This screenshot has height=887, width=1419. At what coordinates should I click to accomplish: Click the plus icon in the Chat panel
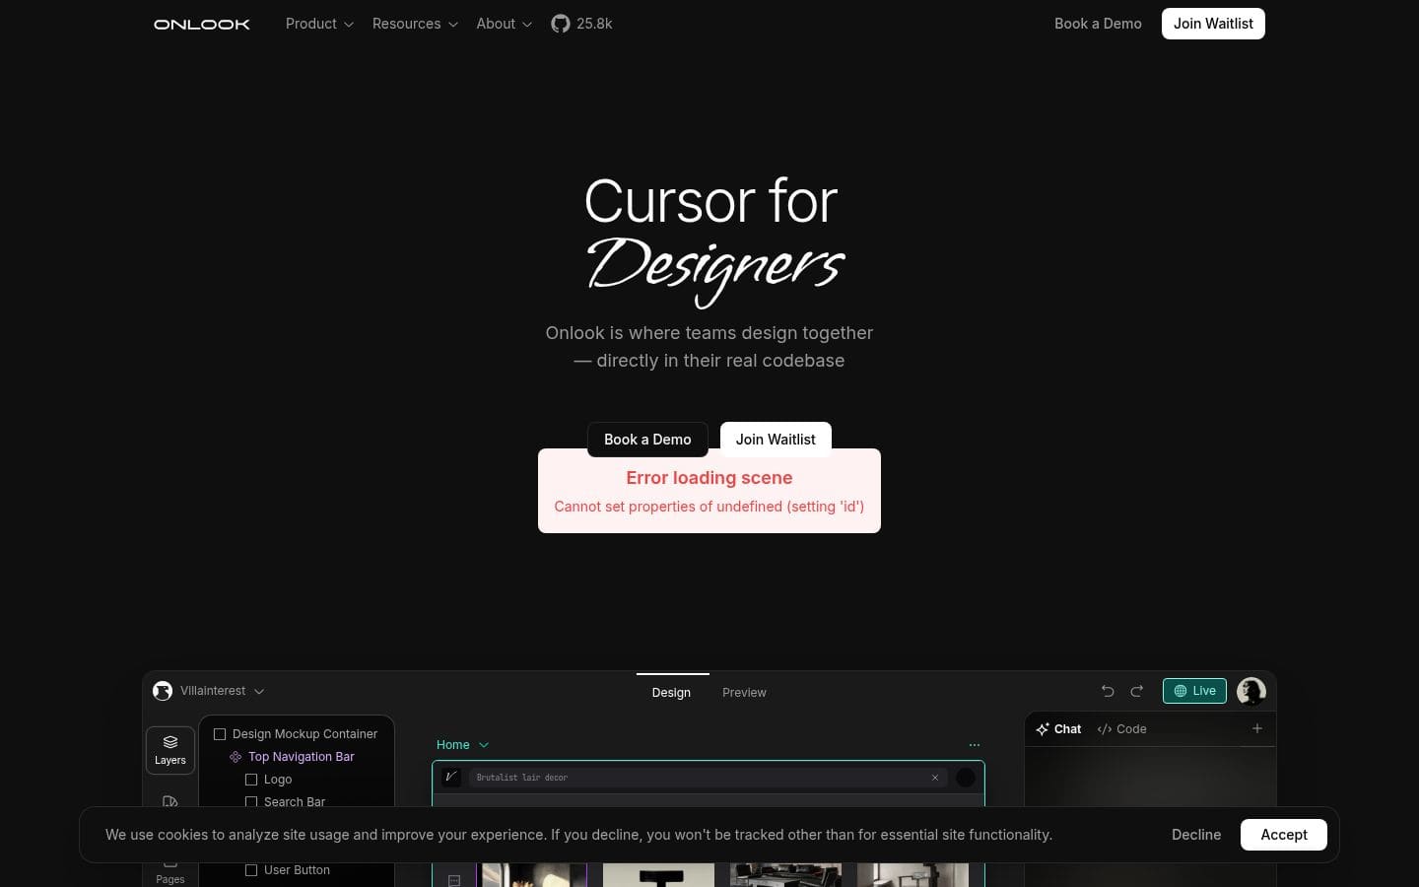coord(1257,728)
